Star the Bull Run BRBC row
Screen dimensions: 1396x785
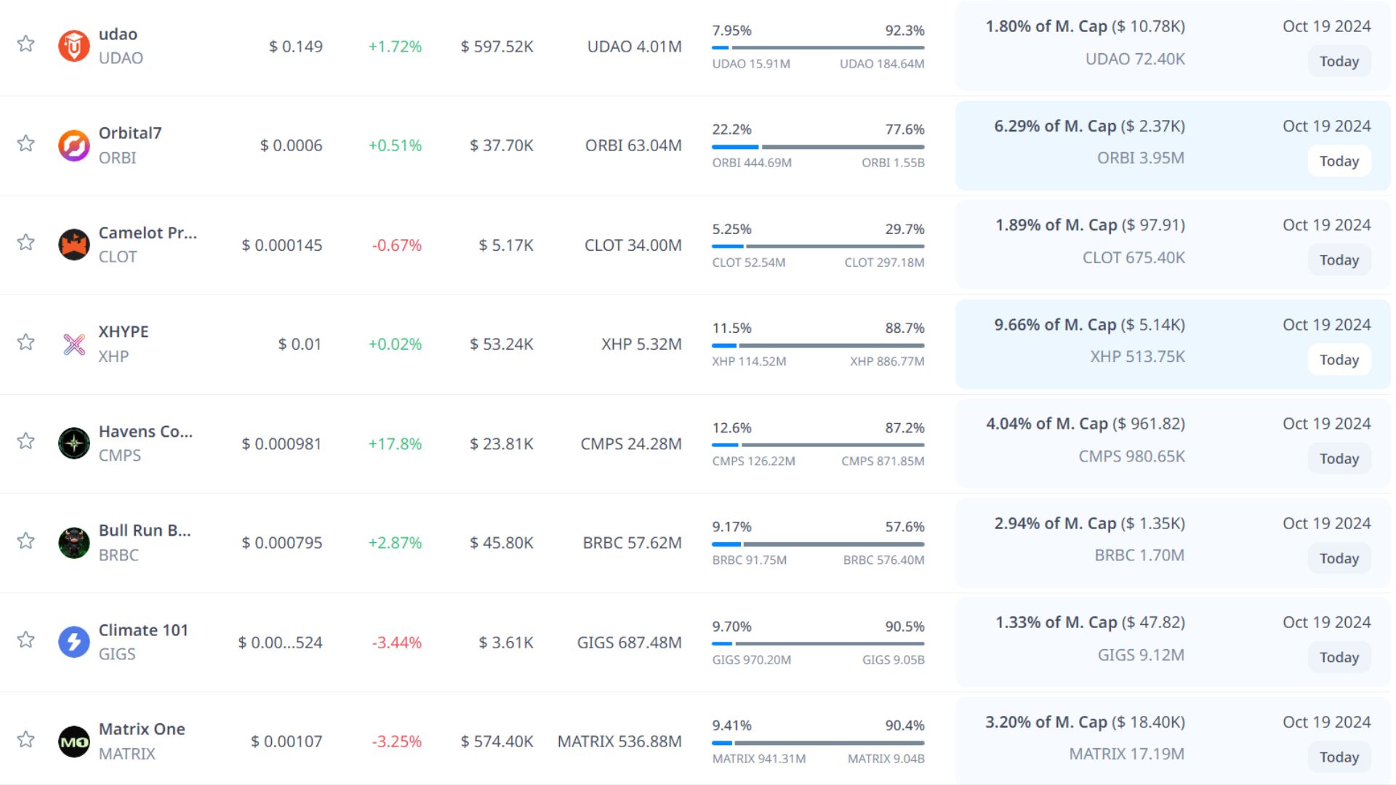click(x=26, y=541)
